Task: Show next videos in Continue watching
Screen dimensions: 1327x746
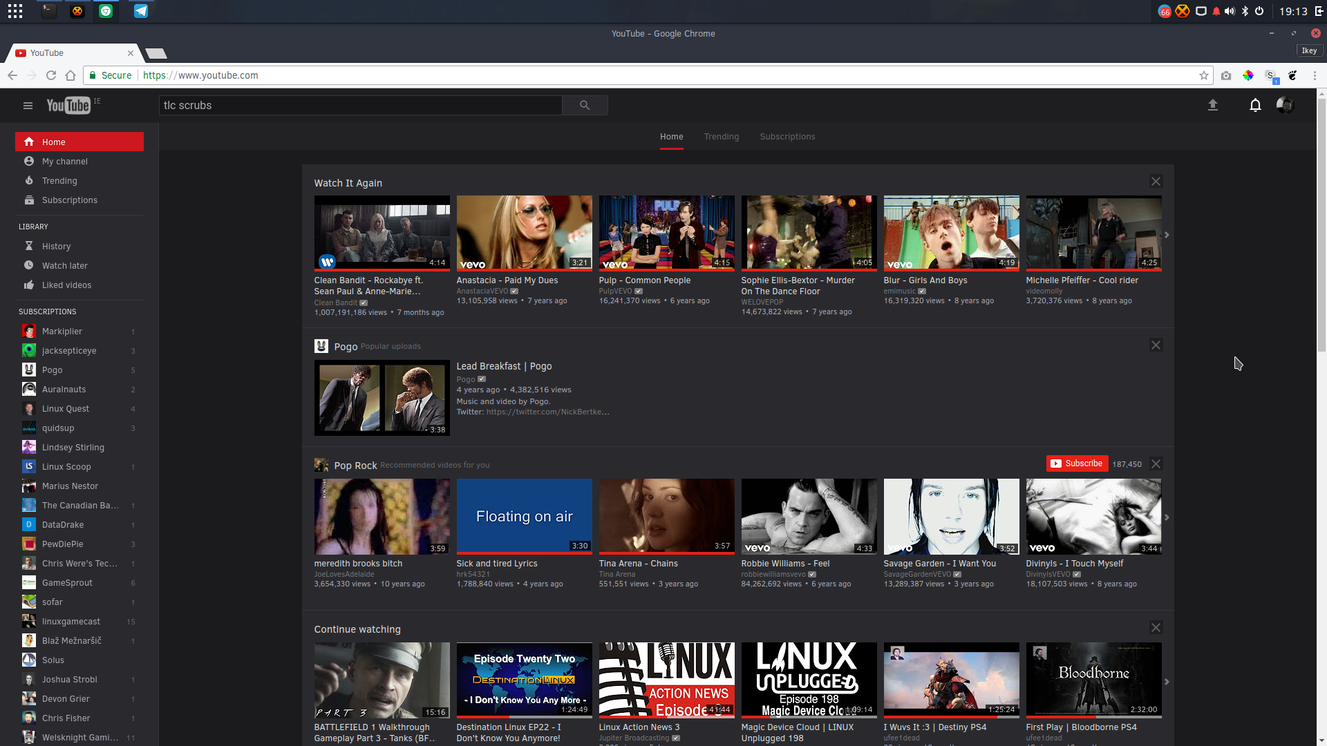Action: point(1167,682)
